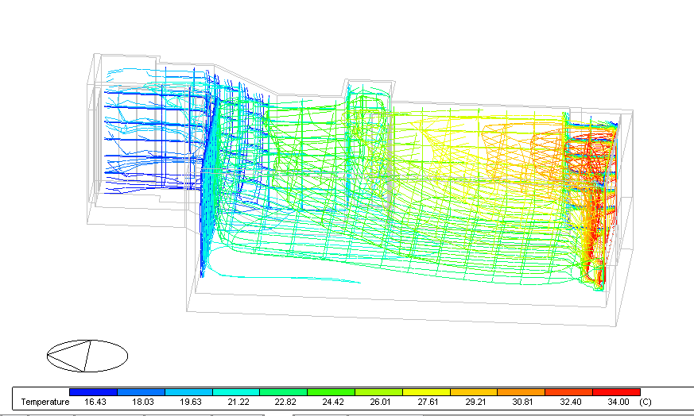Click the 30.81 legend value

(523, 402)
